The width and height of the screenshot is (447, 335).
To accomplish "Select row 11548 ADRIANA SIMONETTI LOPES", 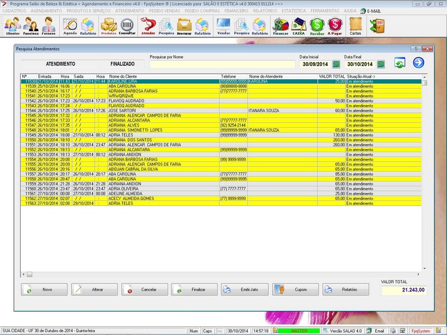I will [221, 130].
